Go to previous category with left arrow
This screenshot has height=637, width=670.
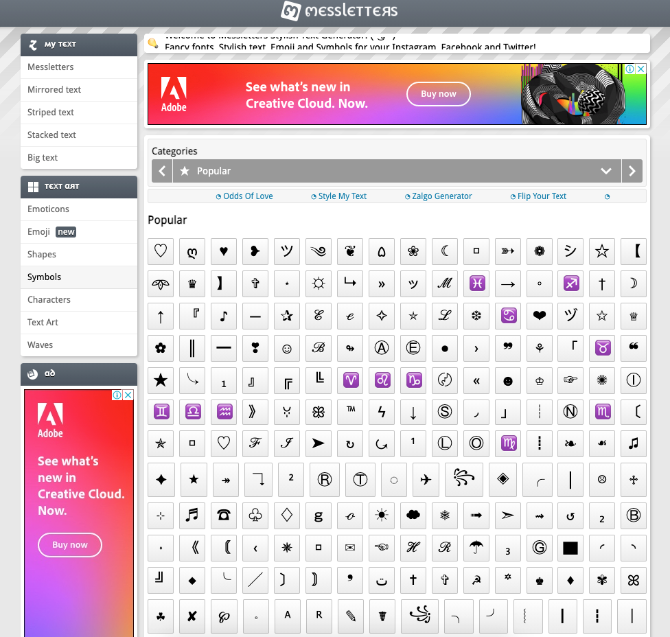tap(162, 171)
